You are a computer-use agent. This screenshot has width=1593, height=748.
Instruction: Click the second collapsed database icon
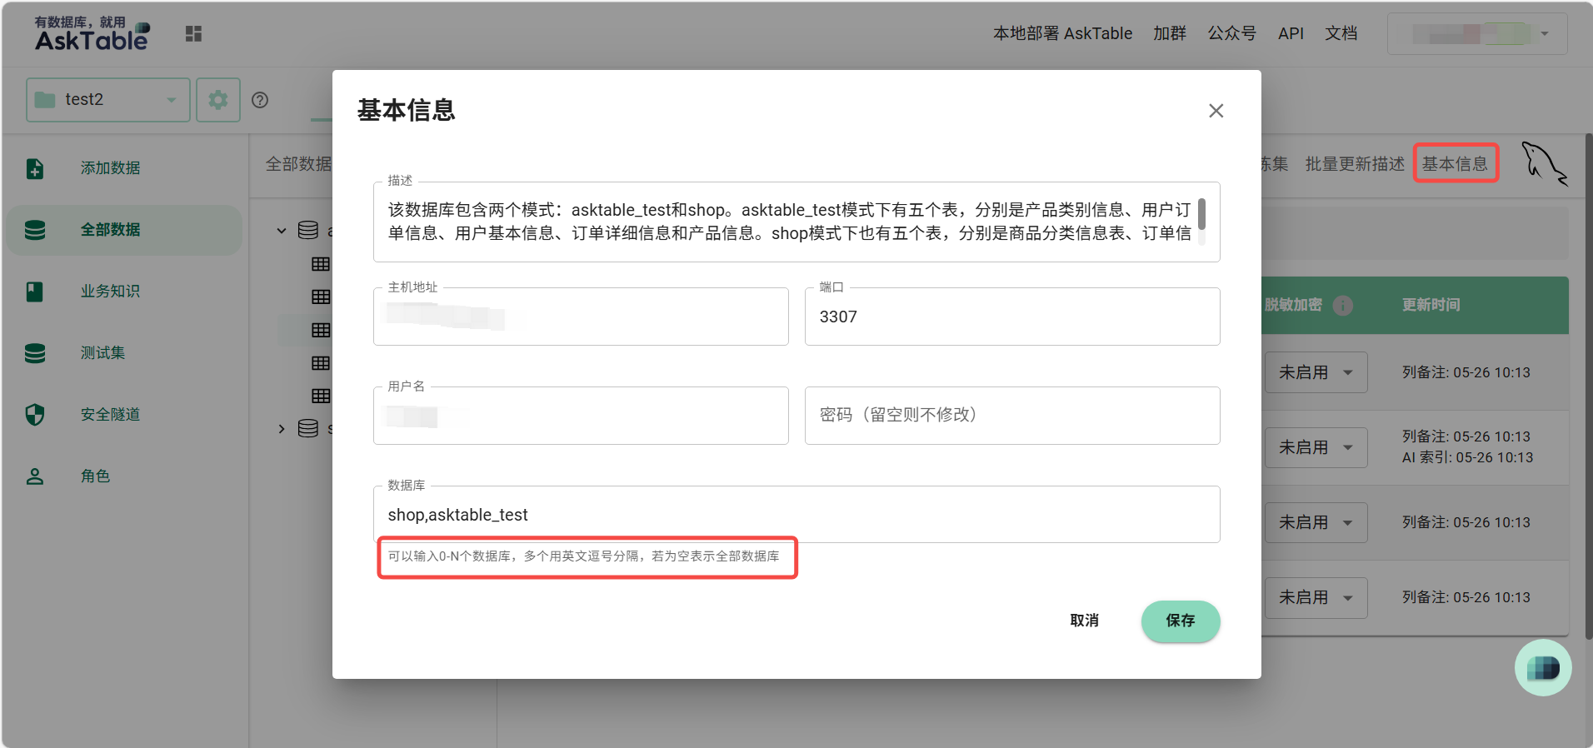point(308,428)
